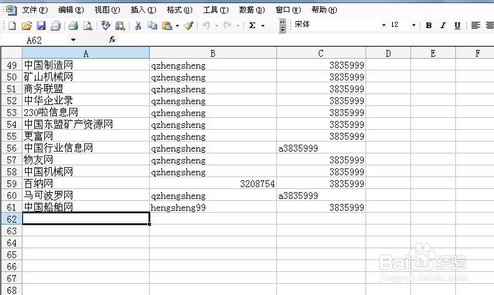
Task: Open Print Preview from the toolbar
Action: 88,25
